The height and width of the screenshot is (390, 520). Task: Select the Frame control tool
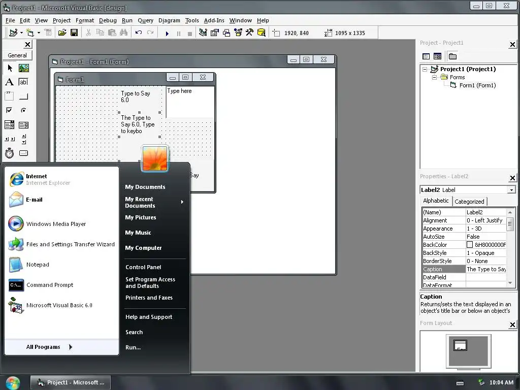coord(10,96)
